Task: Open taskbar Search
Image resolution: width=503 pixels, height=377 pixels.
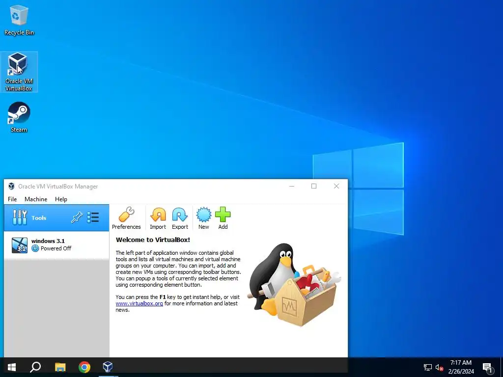Action: click(35, 367)
